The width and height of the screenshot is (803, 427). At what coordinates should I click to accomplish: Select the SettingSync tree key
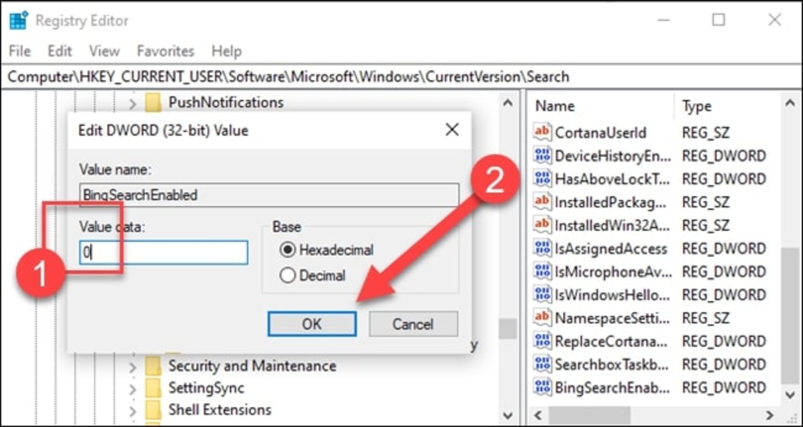point(206,388)
